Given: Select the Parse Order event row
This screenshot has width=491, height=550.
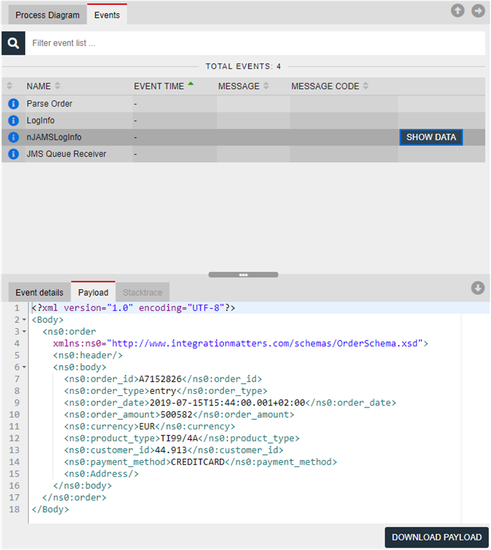Looking at the screenshot, I should [243, 104].
